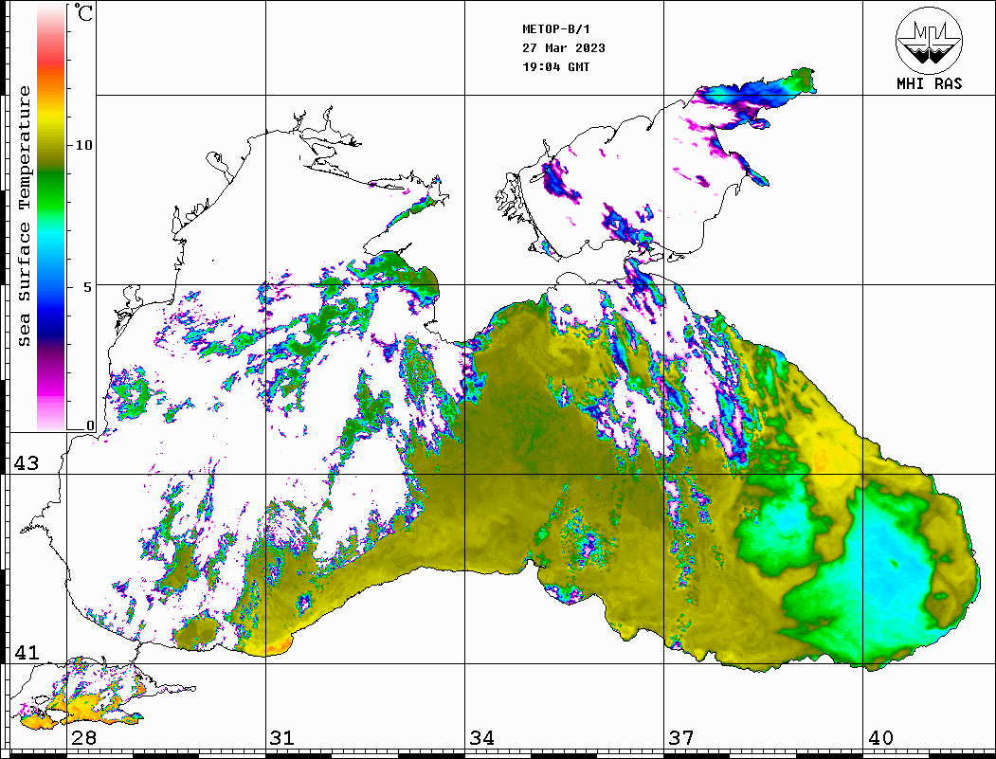996x759 pixels.
Task: Click latitude label "43"
Action: pyautogui.click(x=27, y=463)
